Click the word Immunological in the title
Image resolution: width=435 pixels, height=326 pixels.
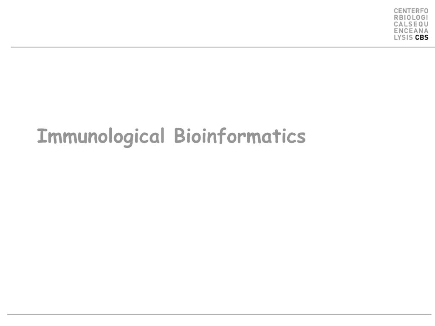(x=101, y=136)
